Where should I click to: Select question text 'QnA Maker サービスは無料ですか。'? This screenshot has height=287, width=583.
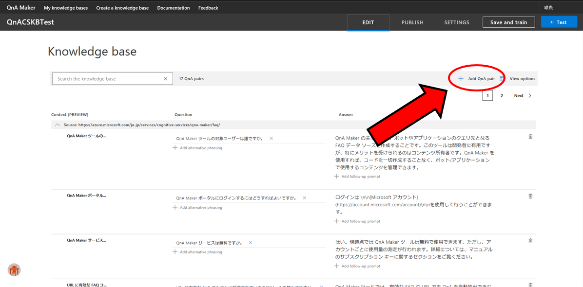[x=209, y=243]
